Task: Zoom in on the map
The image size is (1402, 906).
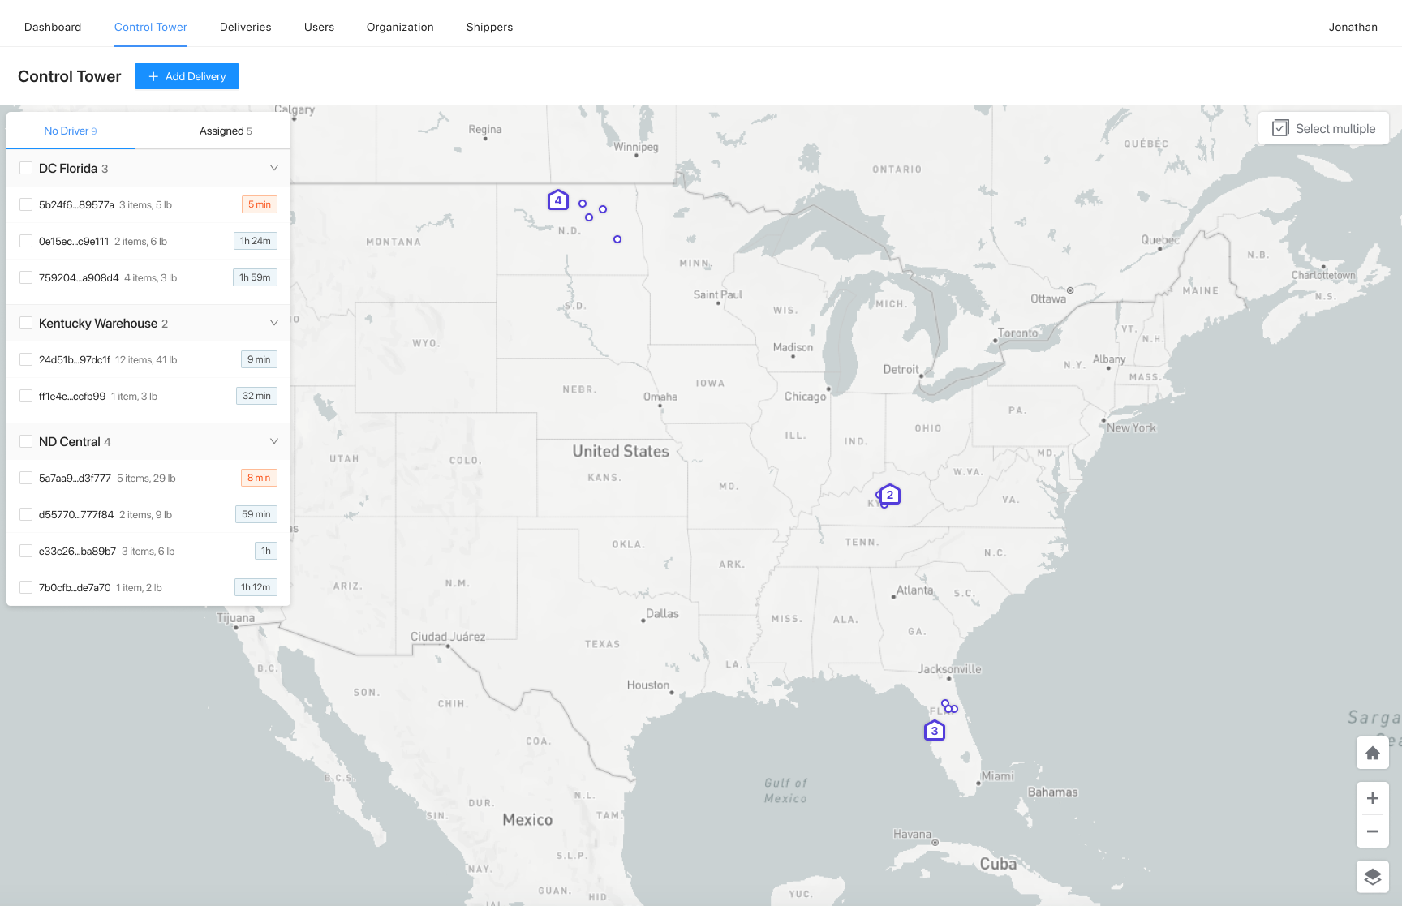Action: 1372,798
